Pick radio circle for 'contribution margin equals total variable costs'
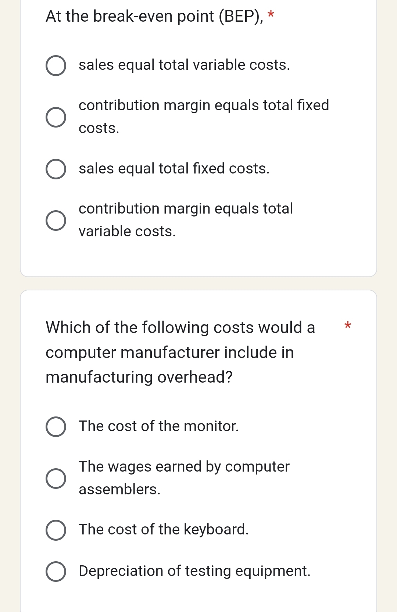The height and width of the screenshot is (612, 397). (56, 221)
